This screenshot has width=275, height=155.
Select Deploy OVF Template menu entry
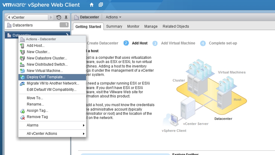pos(46,77)
